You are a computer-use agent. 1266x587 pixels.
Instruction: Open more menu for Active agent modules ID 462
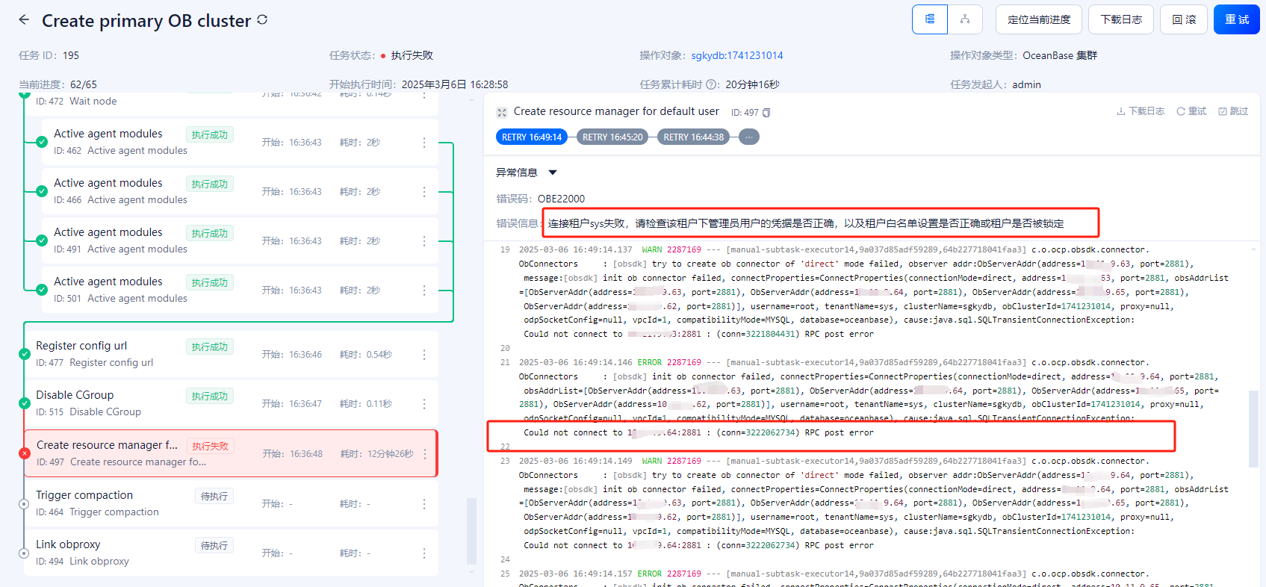(x=424, y=143)
